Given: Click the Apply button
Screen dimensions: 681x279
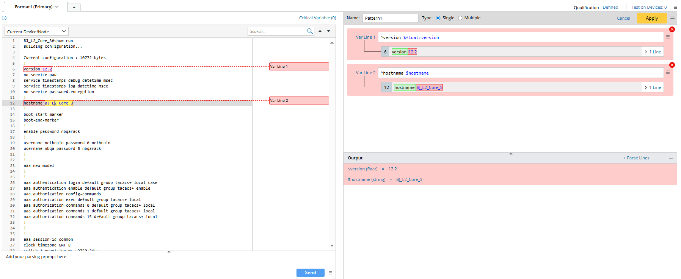Looking at the screenshot, I should [652, 18].
